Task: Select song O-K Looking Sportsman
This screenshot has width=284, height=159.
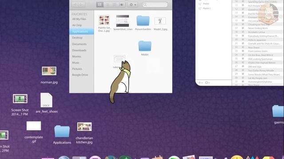Action: 260,59
